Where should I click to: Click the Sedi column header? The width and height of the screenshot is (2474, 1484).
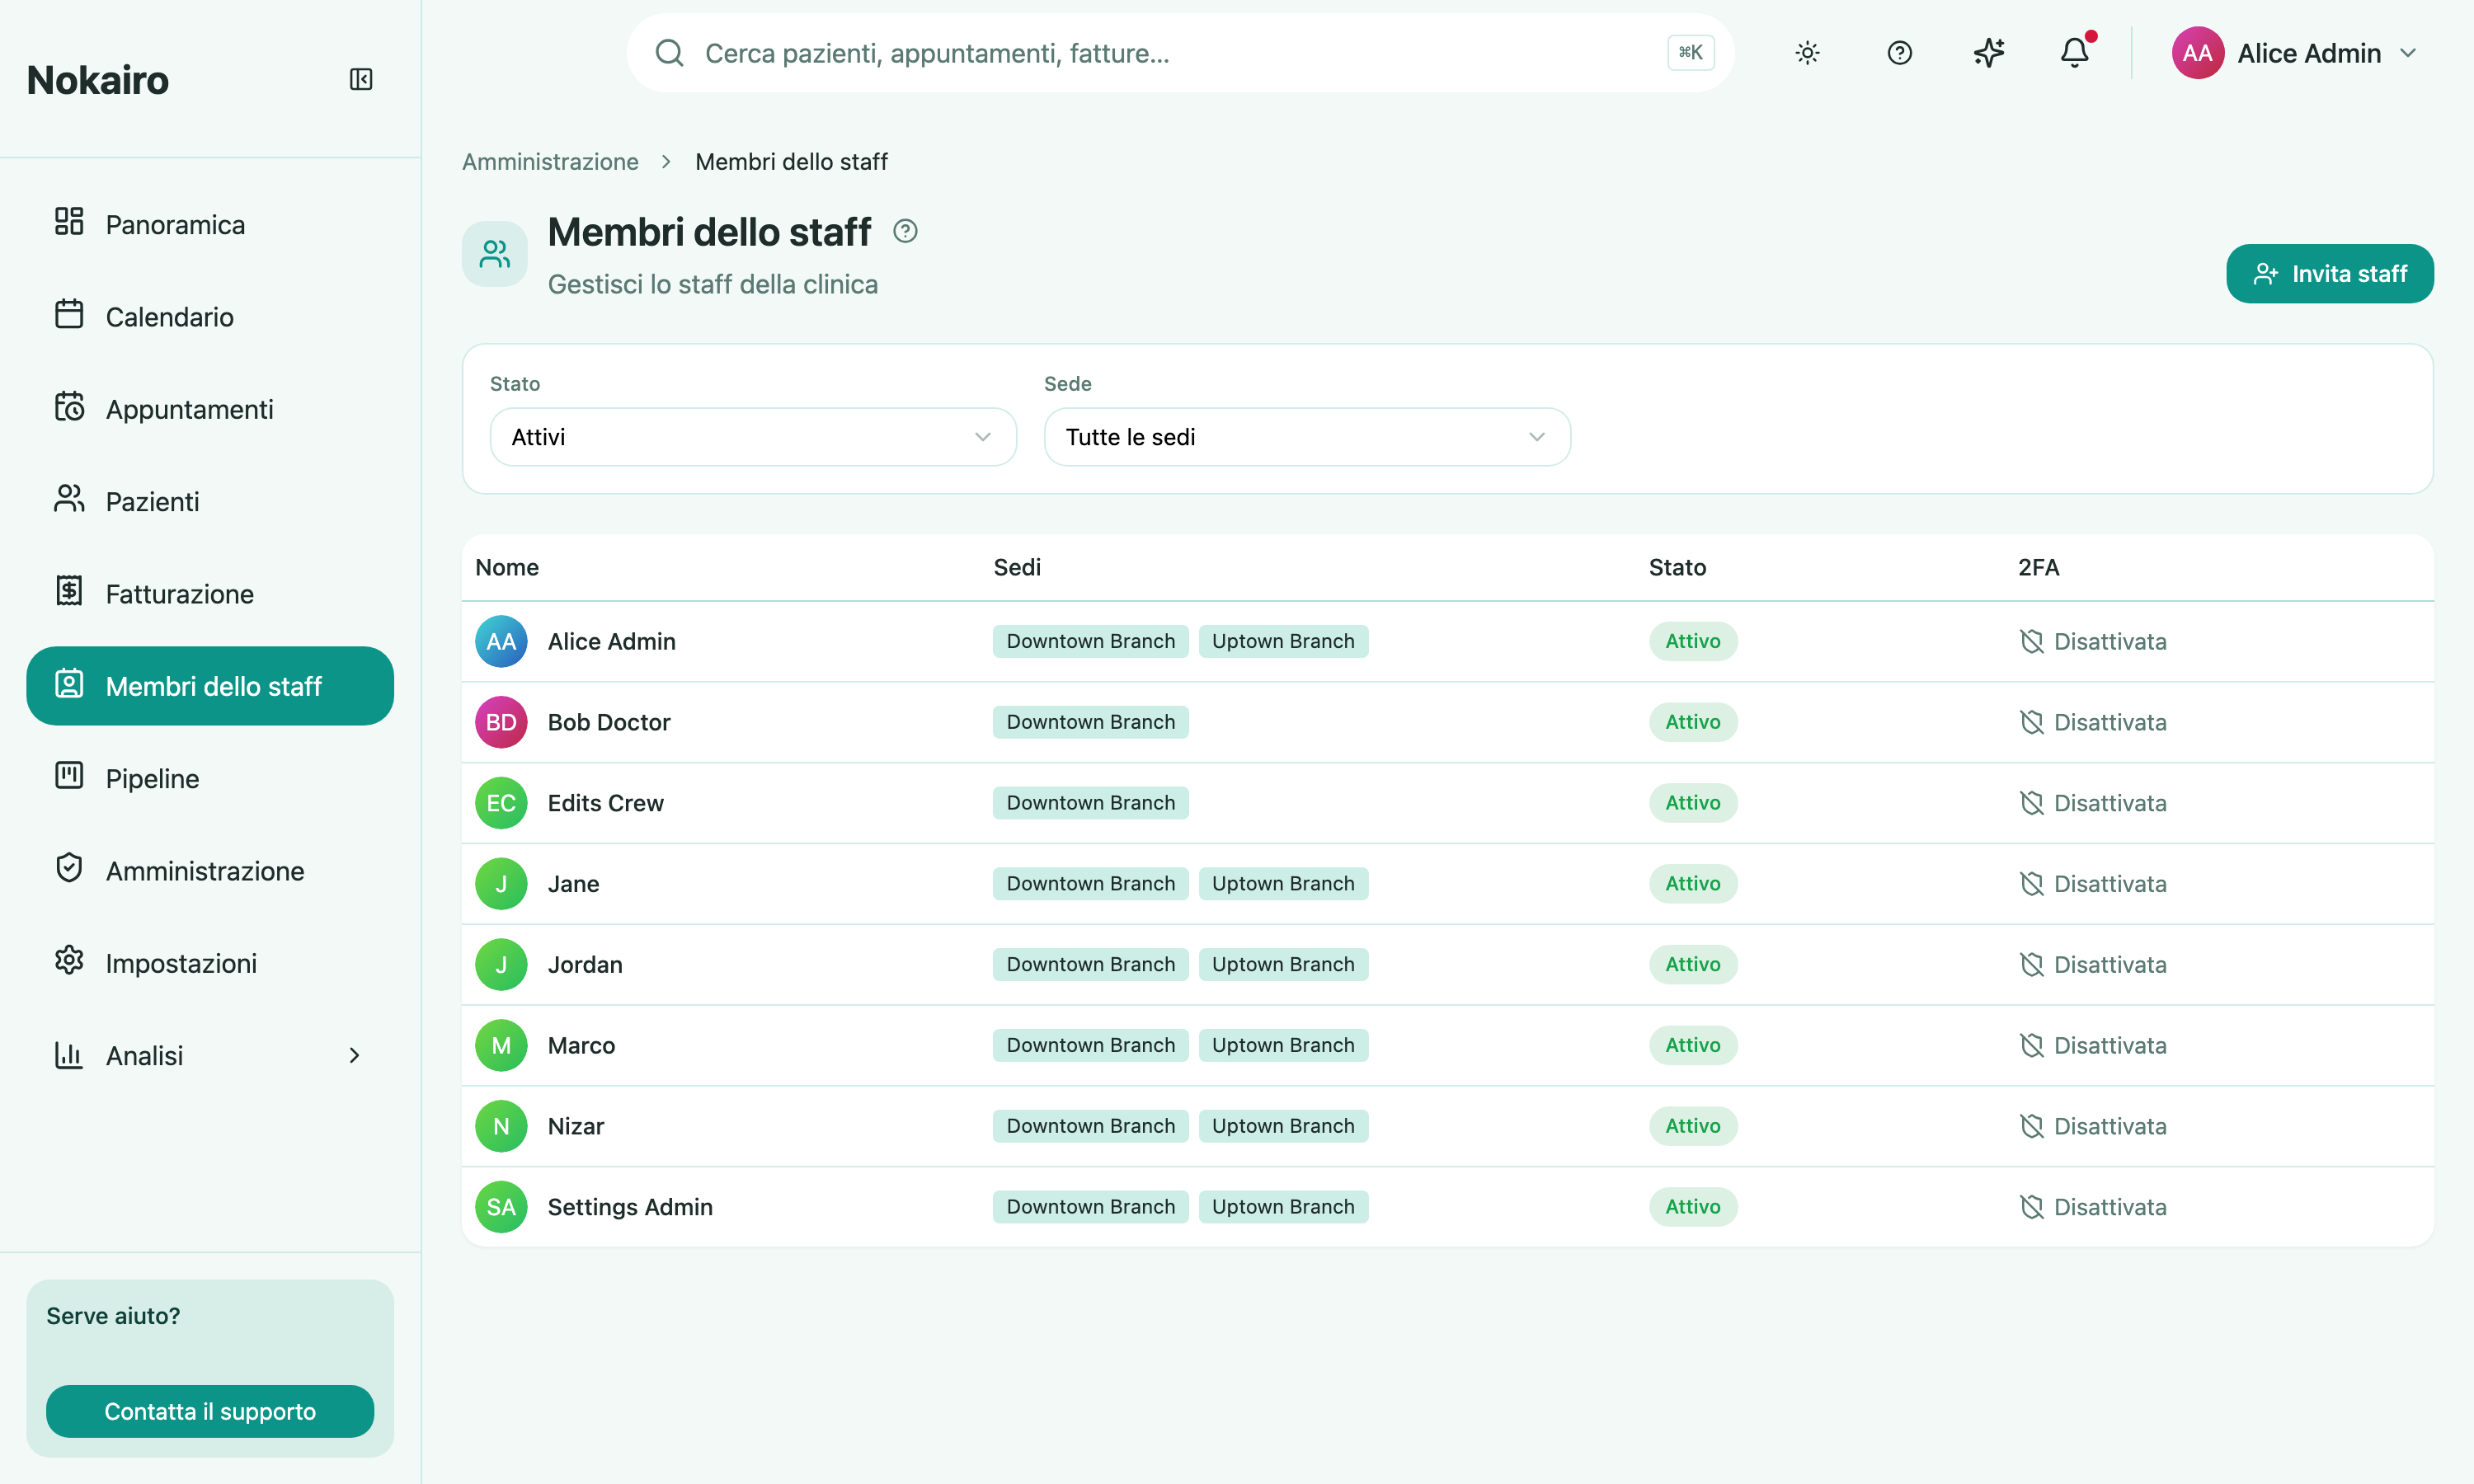1017,567
